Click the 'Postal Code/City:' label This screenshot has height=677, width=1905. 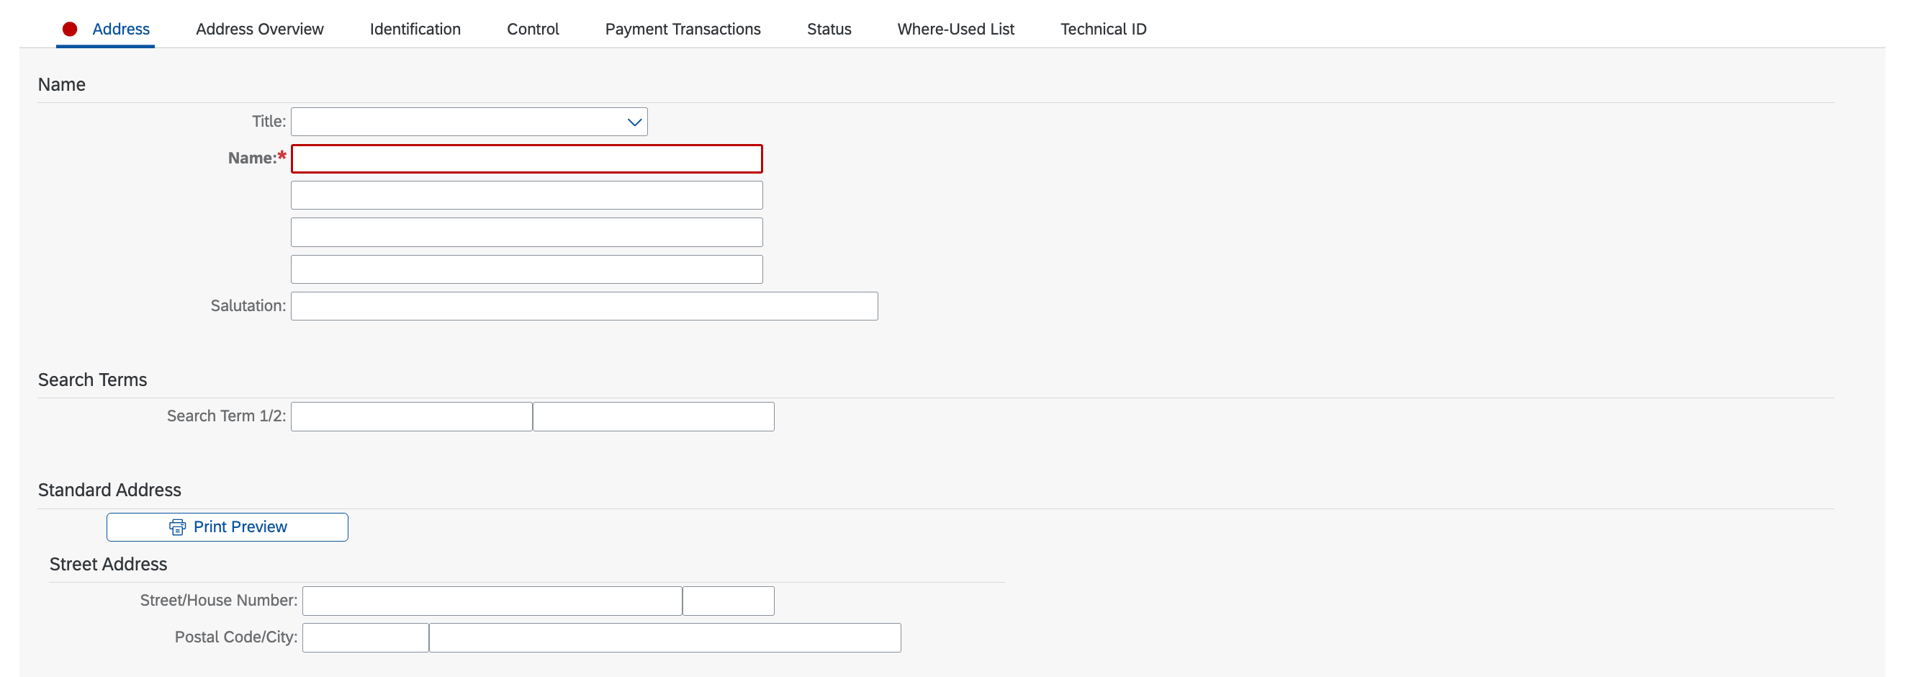(236, 637)
